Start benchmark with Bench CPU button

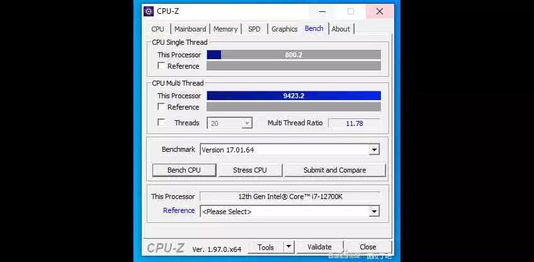click(185, 170)
